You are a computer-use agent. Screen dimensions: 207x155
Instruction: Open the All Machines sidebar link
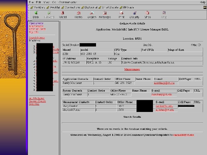(x=37, y=98)
